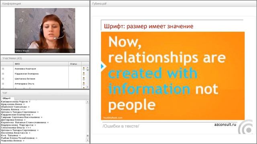This screenshot has height=144, width=257.
Task: Click the Сеногноева Ольга +++ chat message
Action: click(x=16, y=128)
